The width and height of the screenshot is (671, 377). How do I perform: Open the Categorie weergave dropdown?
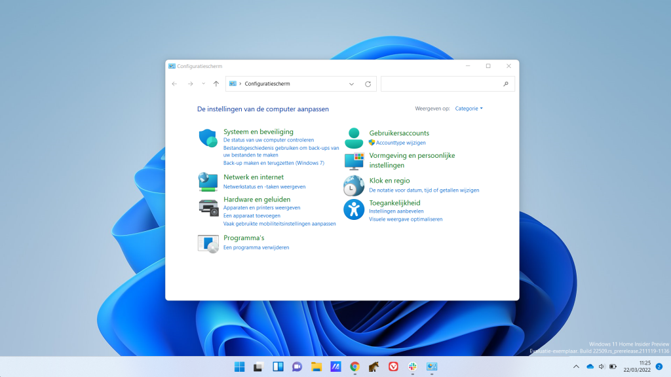[468, 109]
